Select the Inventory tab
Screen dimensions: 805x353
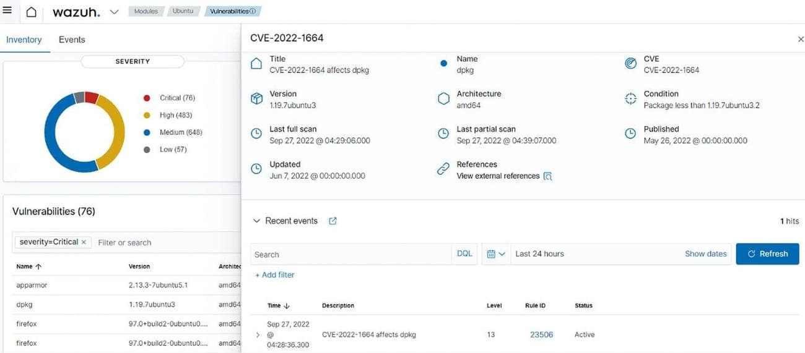(24, 40)
